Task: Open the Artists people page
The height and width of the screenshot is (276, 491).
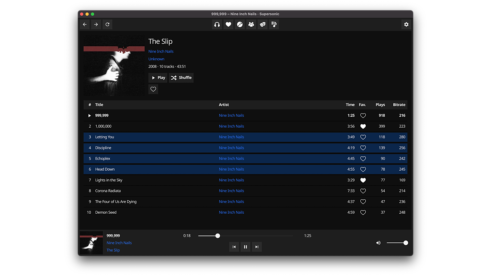Action: (251, 24)
